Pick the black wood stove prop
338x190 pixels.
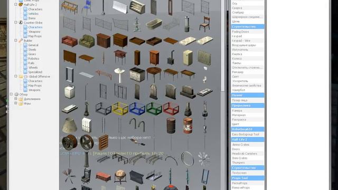171,58
